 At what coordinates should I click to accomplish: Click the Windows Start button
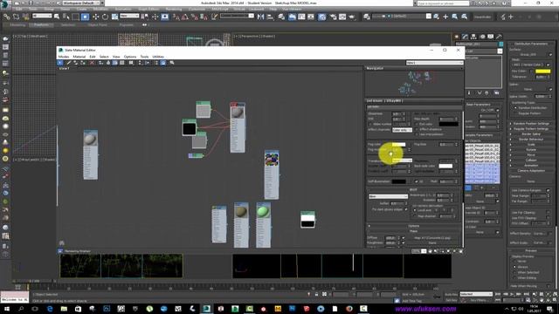point(6,309)
